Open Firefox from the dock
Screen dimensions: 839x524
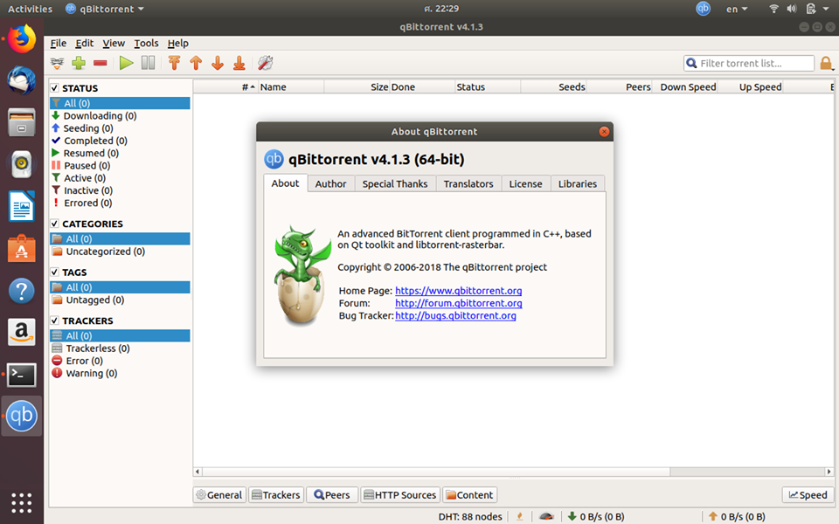tap(21, 38)
